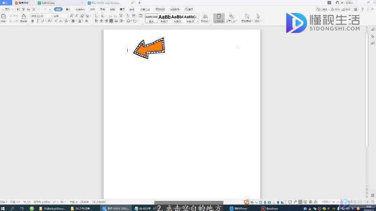Open the font name dropdown

coord(51,16)
